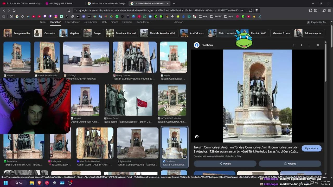The height and width of the screenshot is (187, 333).
Task: Expand the Araçlar tools dropdown
Action: (x=180, y=22)
